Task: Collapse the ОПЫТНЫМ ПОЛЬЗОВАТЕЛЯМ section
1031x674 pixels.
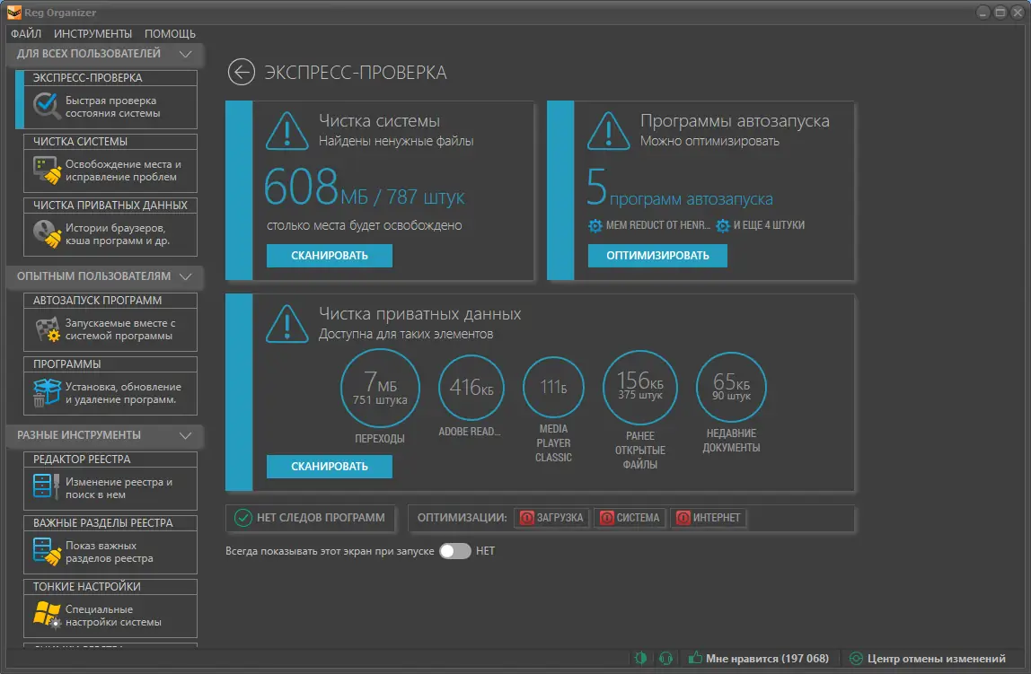Action: click(185, 276)
